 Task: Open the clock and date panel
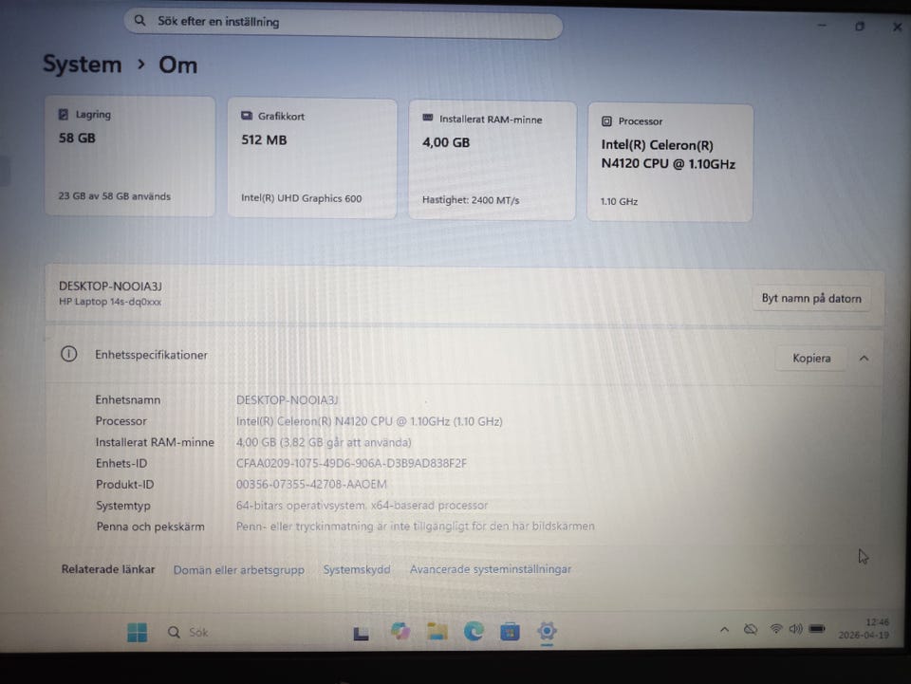tap(864, 629)
